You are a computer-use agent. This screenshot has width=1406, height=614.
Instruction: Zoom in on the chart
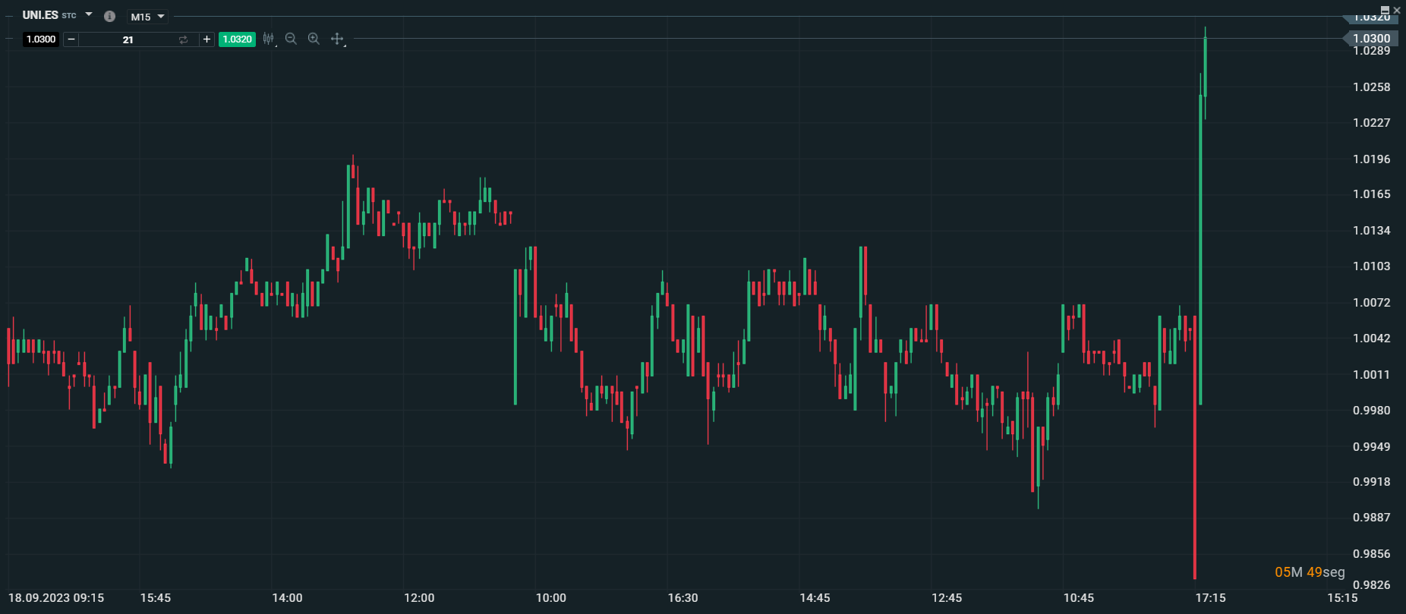(314, 39)
